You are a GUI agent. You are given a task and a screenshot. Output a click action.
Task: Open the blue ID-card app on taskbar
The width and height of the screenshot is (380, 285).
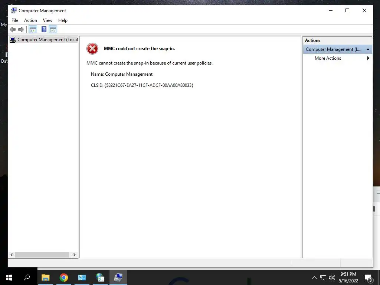coord(82,278)
